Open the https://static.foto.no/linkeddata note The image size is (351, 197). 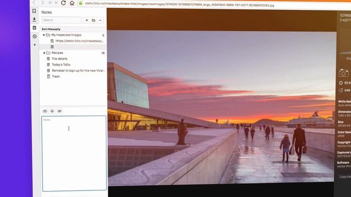click(x=80, y=41)
